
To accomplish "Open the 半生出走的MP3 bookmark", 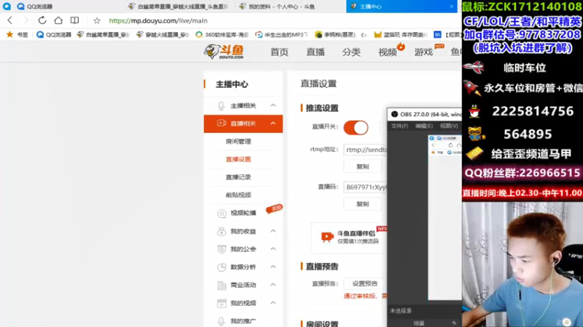I will click(282, 34).
